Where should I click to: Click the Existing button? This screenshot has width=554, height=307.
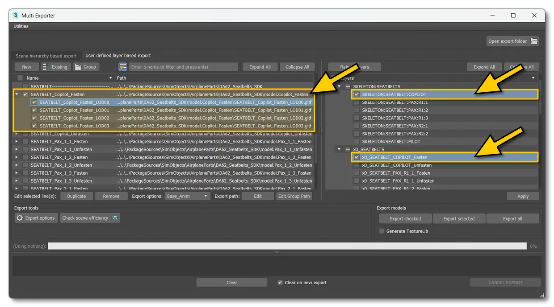[x=56, y=67]
